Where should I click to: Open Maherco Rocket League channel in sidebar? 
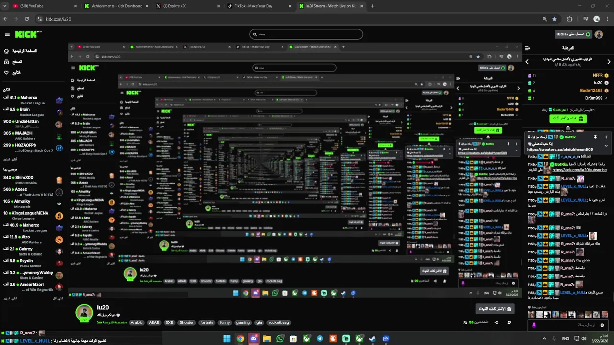33,100
